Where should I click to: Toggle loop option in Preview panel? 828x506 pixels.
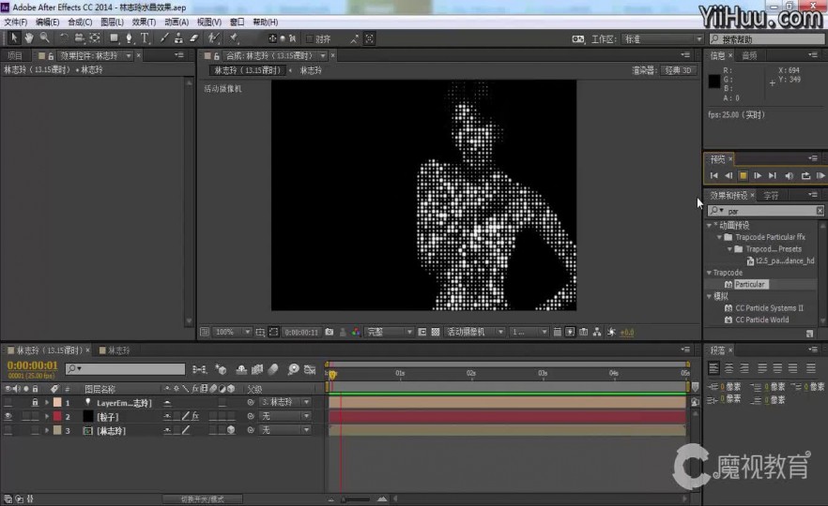tap(805, 175)
